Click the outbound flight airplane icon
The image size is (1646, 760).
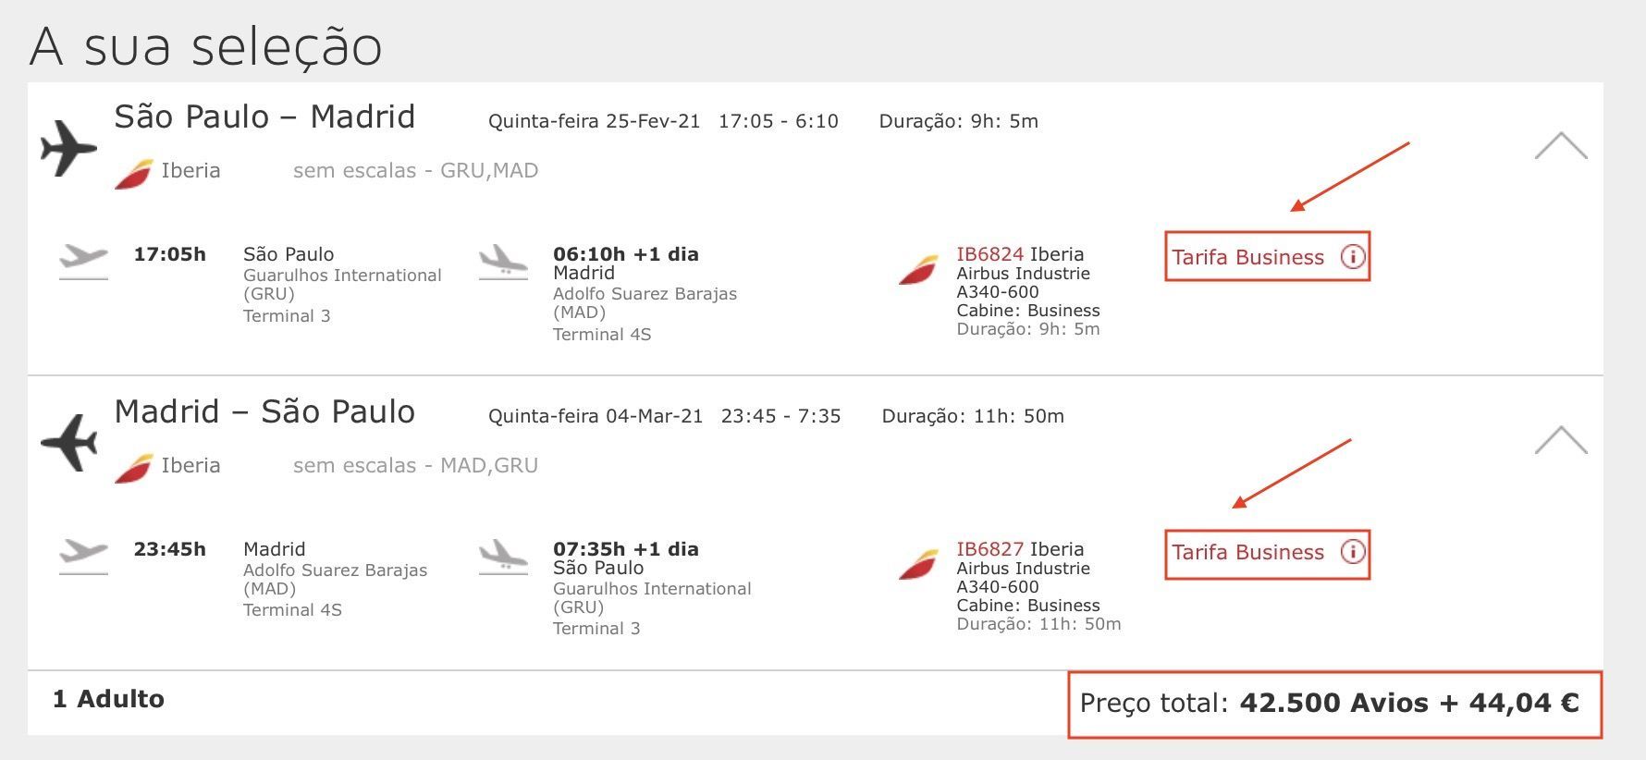[x=69, y=148]
